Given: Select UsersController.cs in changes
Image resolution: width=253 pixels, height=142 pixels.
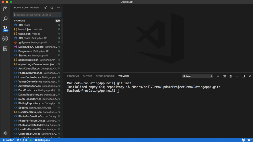Looking at the screenshot, I should (37, 77).
